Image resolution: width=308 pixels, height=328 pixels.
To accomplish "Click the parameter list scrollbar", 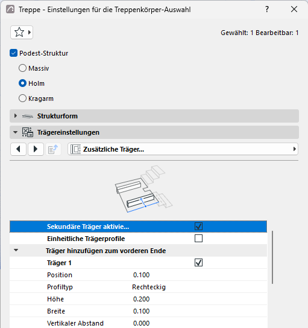I will (x=272, y=257).
